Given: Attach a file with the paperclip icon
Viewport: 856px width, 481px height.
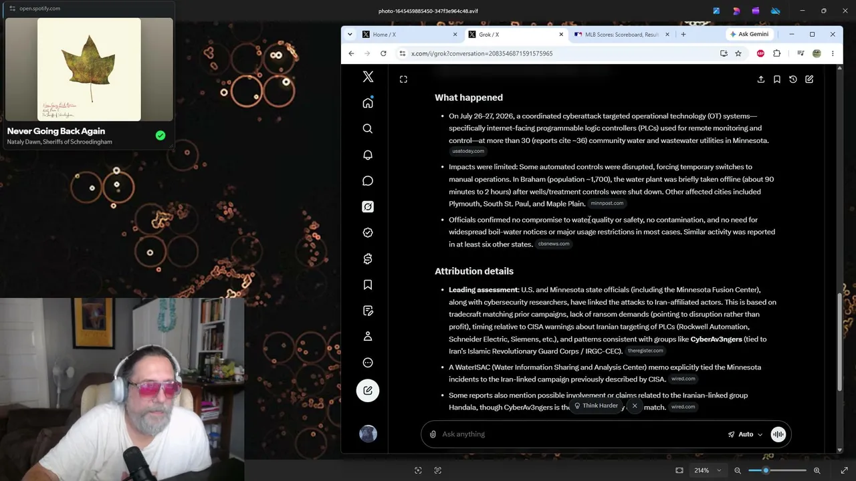Looking at the screenshot, I should (433, 434).
